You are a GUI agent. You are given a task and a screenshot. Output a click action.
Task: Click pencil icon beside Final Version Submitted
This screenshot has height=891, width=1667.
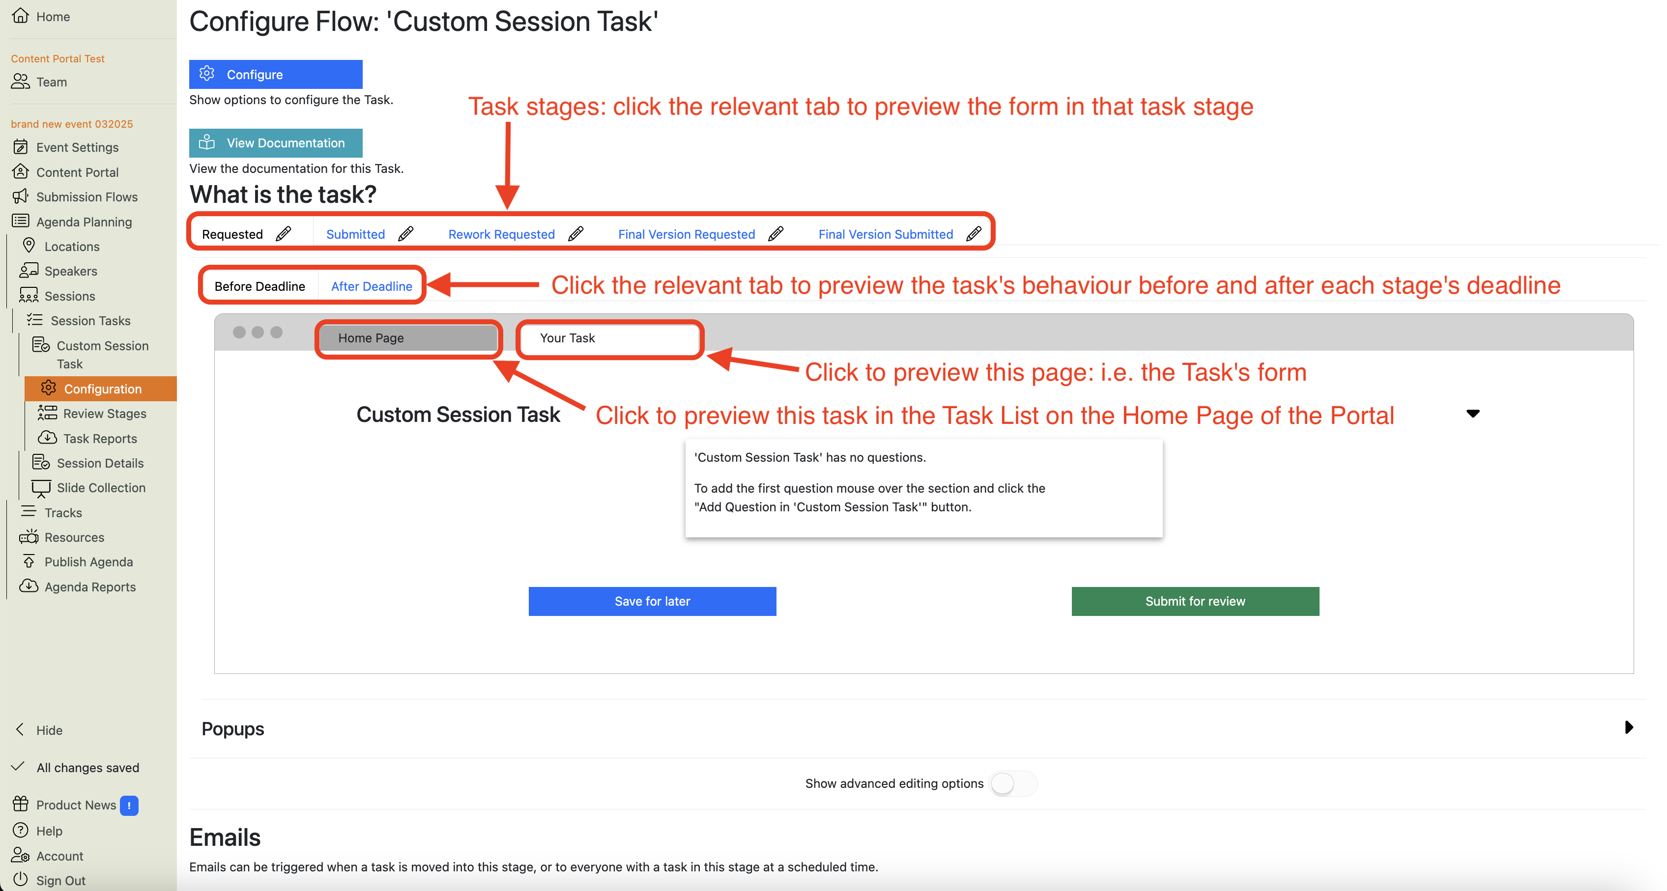point(974,233)
